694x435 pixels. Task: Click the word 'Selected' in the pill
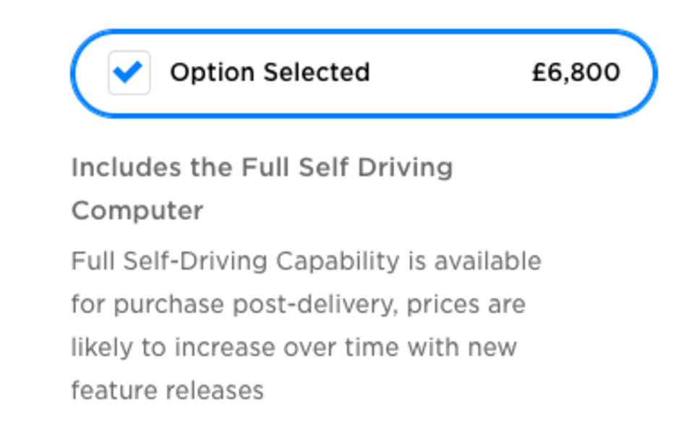click(316, 73)
